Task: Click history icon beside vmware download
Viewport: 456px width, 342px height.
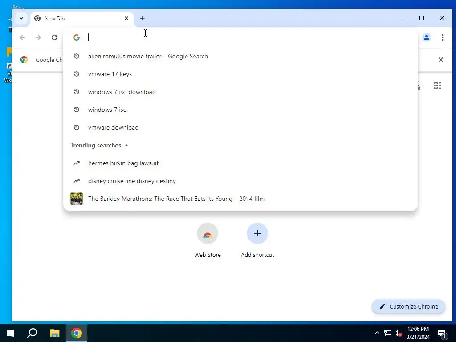Action: (77, 127)
